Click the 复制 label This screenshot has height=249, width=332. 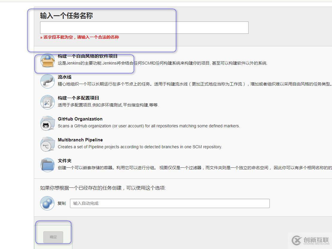[x=62, y=203]
